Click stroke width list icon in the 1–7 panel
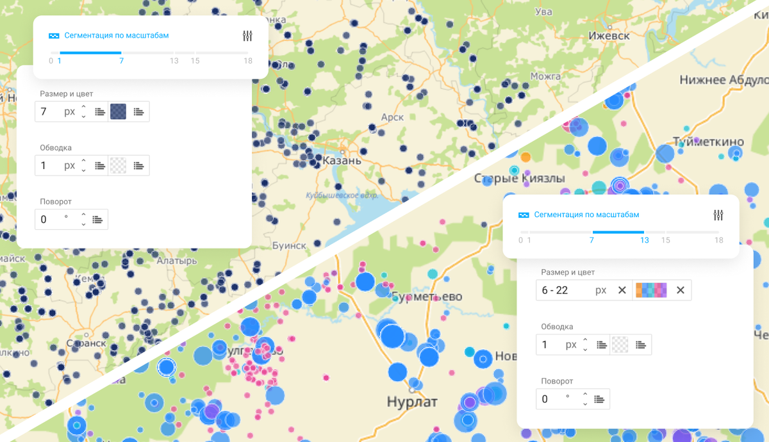Image resolution: width=769 pixels, height=442 pixels. tap(100, 165)
